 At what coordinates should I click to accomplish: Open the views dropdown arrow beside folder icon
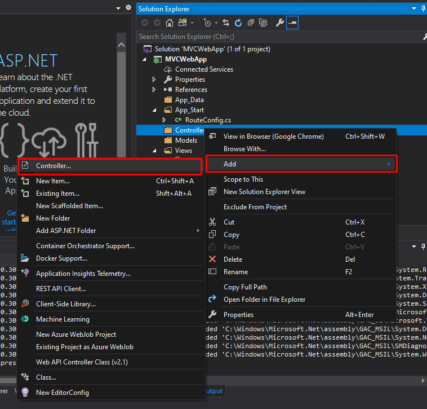192,23
